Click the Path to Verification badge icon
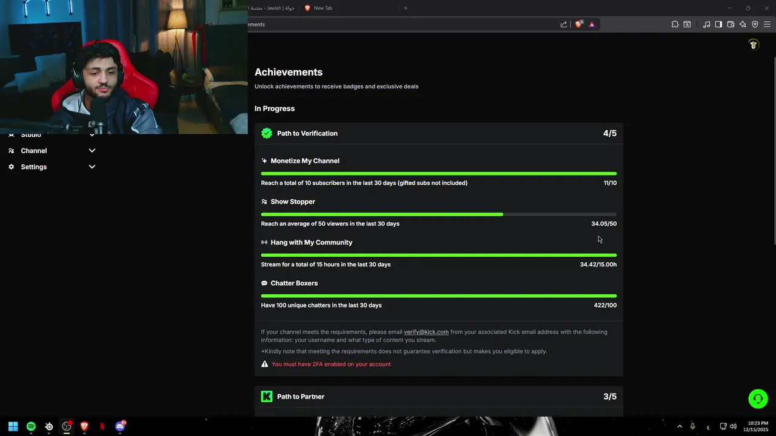776x436 pixels. point(267,133)
